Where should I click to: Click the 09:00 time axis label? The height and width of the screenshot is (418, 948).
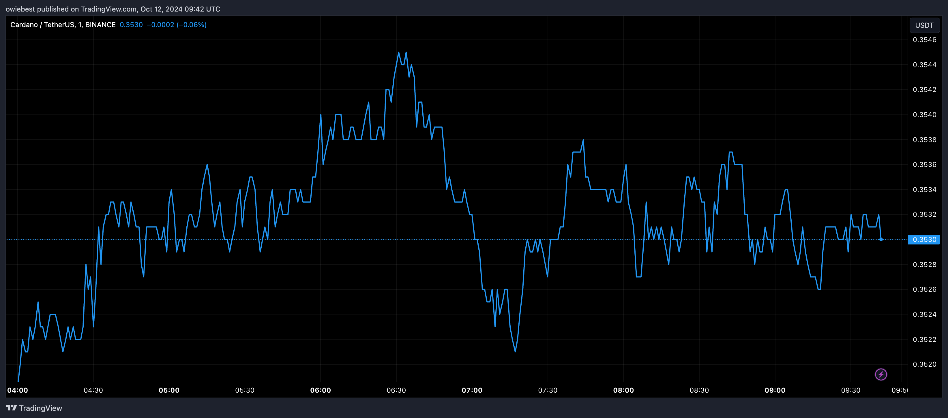point(775,390)
